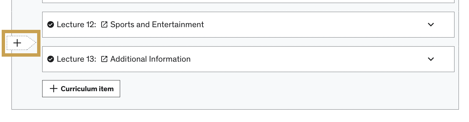Click plus icon inside Curriculum item button

[53, 88]
